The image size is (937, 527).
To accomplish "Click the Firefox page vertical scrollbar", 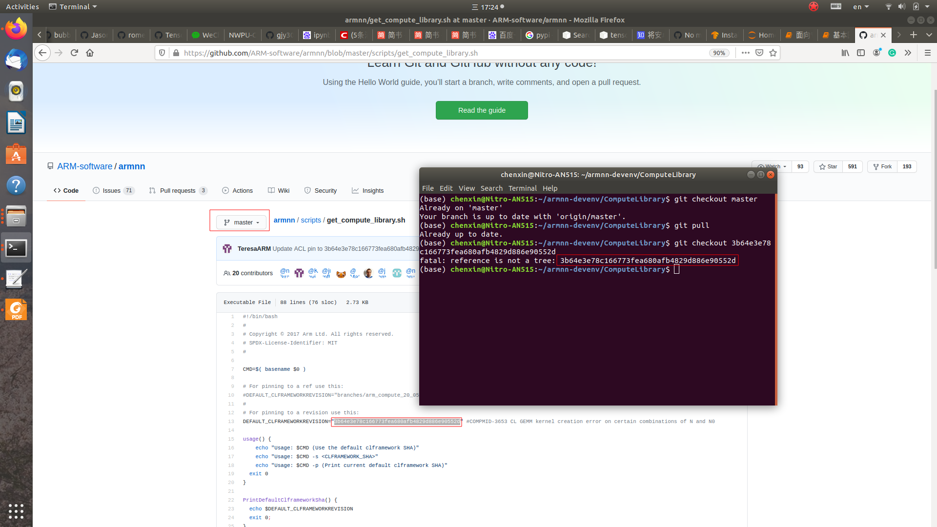I will point(935,178).
